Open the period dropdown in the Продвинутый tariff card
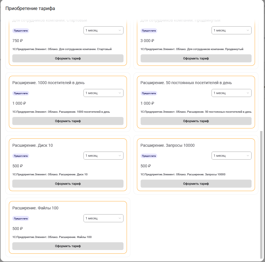Image resolution: width=265 pixels, height=262 pixels. click(x=232, y=30)
